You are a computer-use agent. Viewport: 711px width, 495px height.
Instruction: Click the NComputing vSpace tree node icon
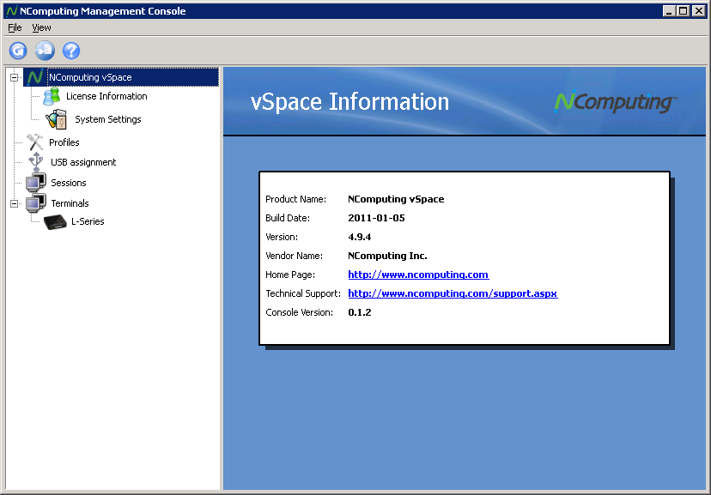click(35, 77)
